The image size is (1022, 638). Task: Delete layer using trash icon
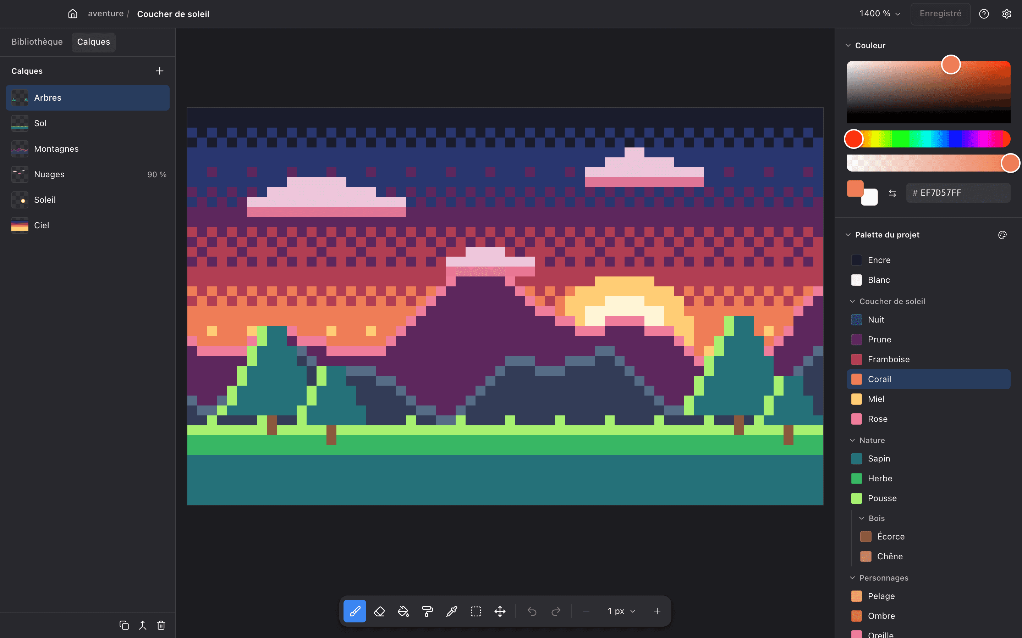(x=161, y=625)
